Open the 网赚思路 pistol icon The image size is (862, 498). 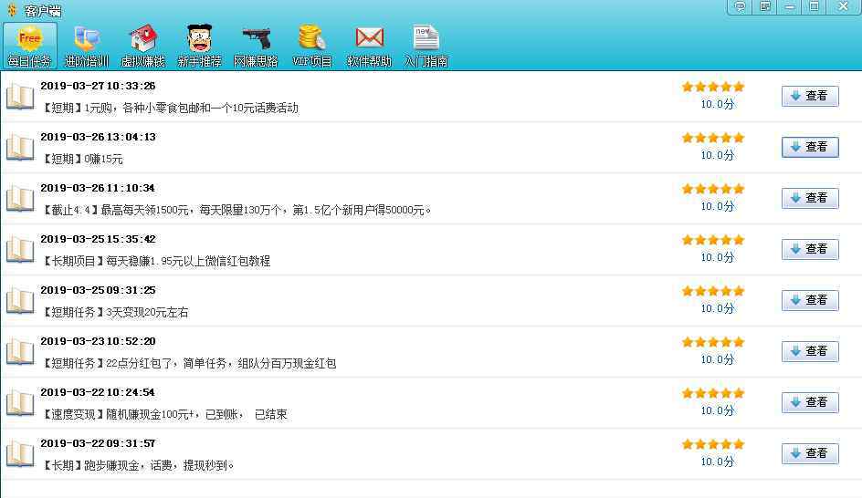tap(257, 47)
